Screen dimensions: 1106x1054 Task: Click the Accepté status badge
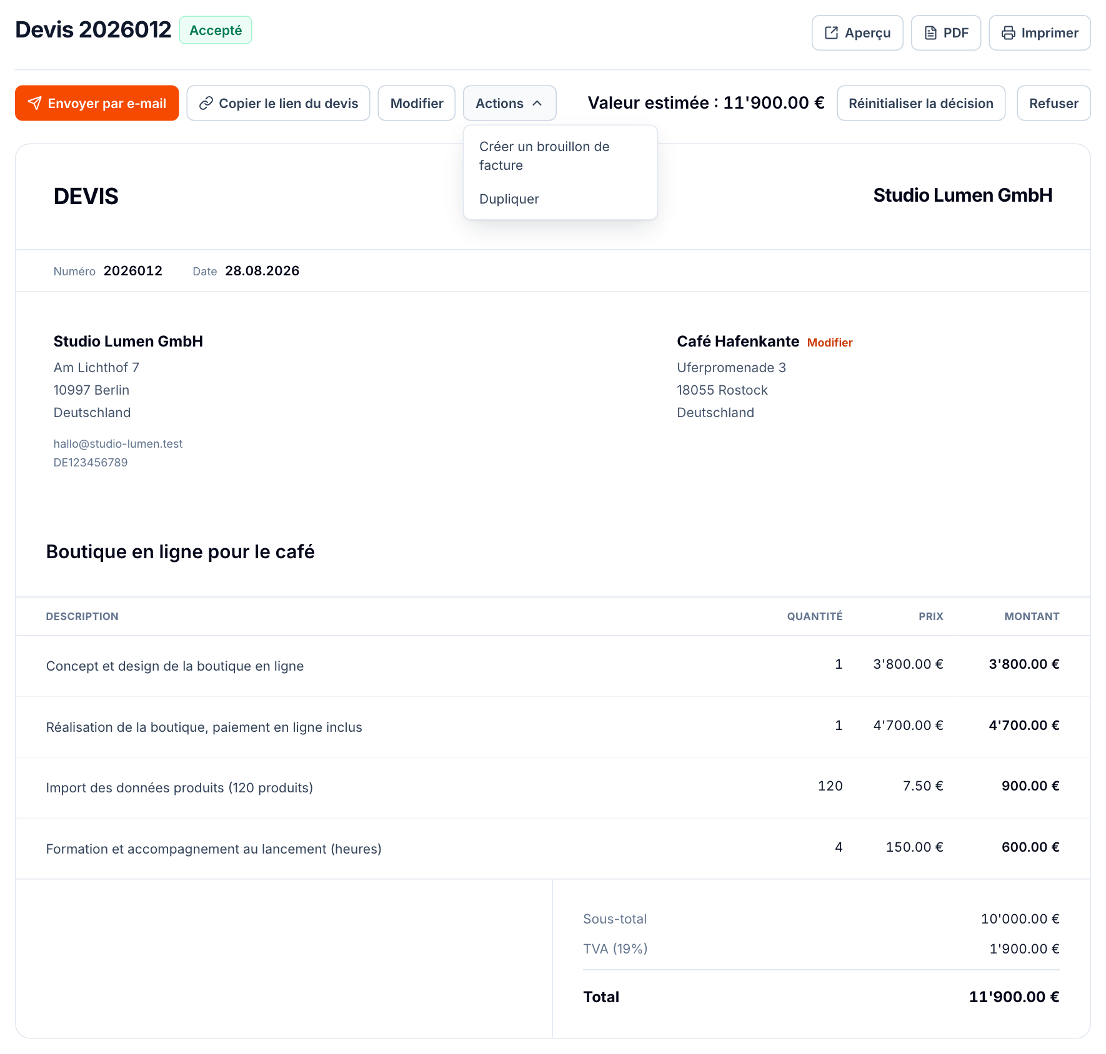[x=216, y=30]
